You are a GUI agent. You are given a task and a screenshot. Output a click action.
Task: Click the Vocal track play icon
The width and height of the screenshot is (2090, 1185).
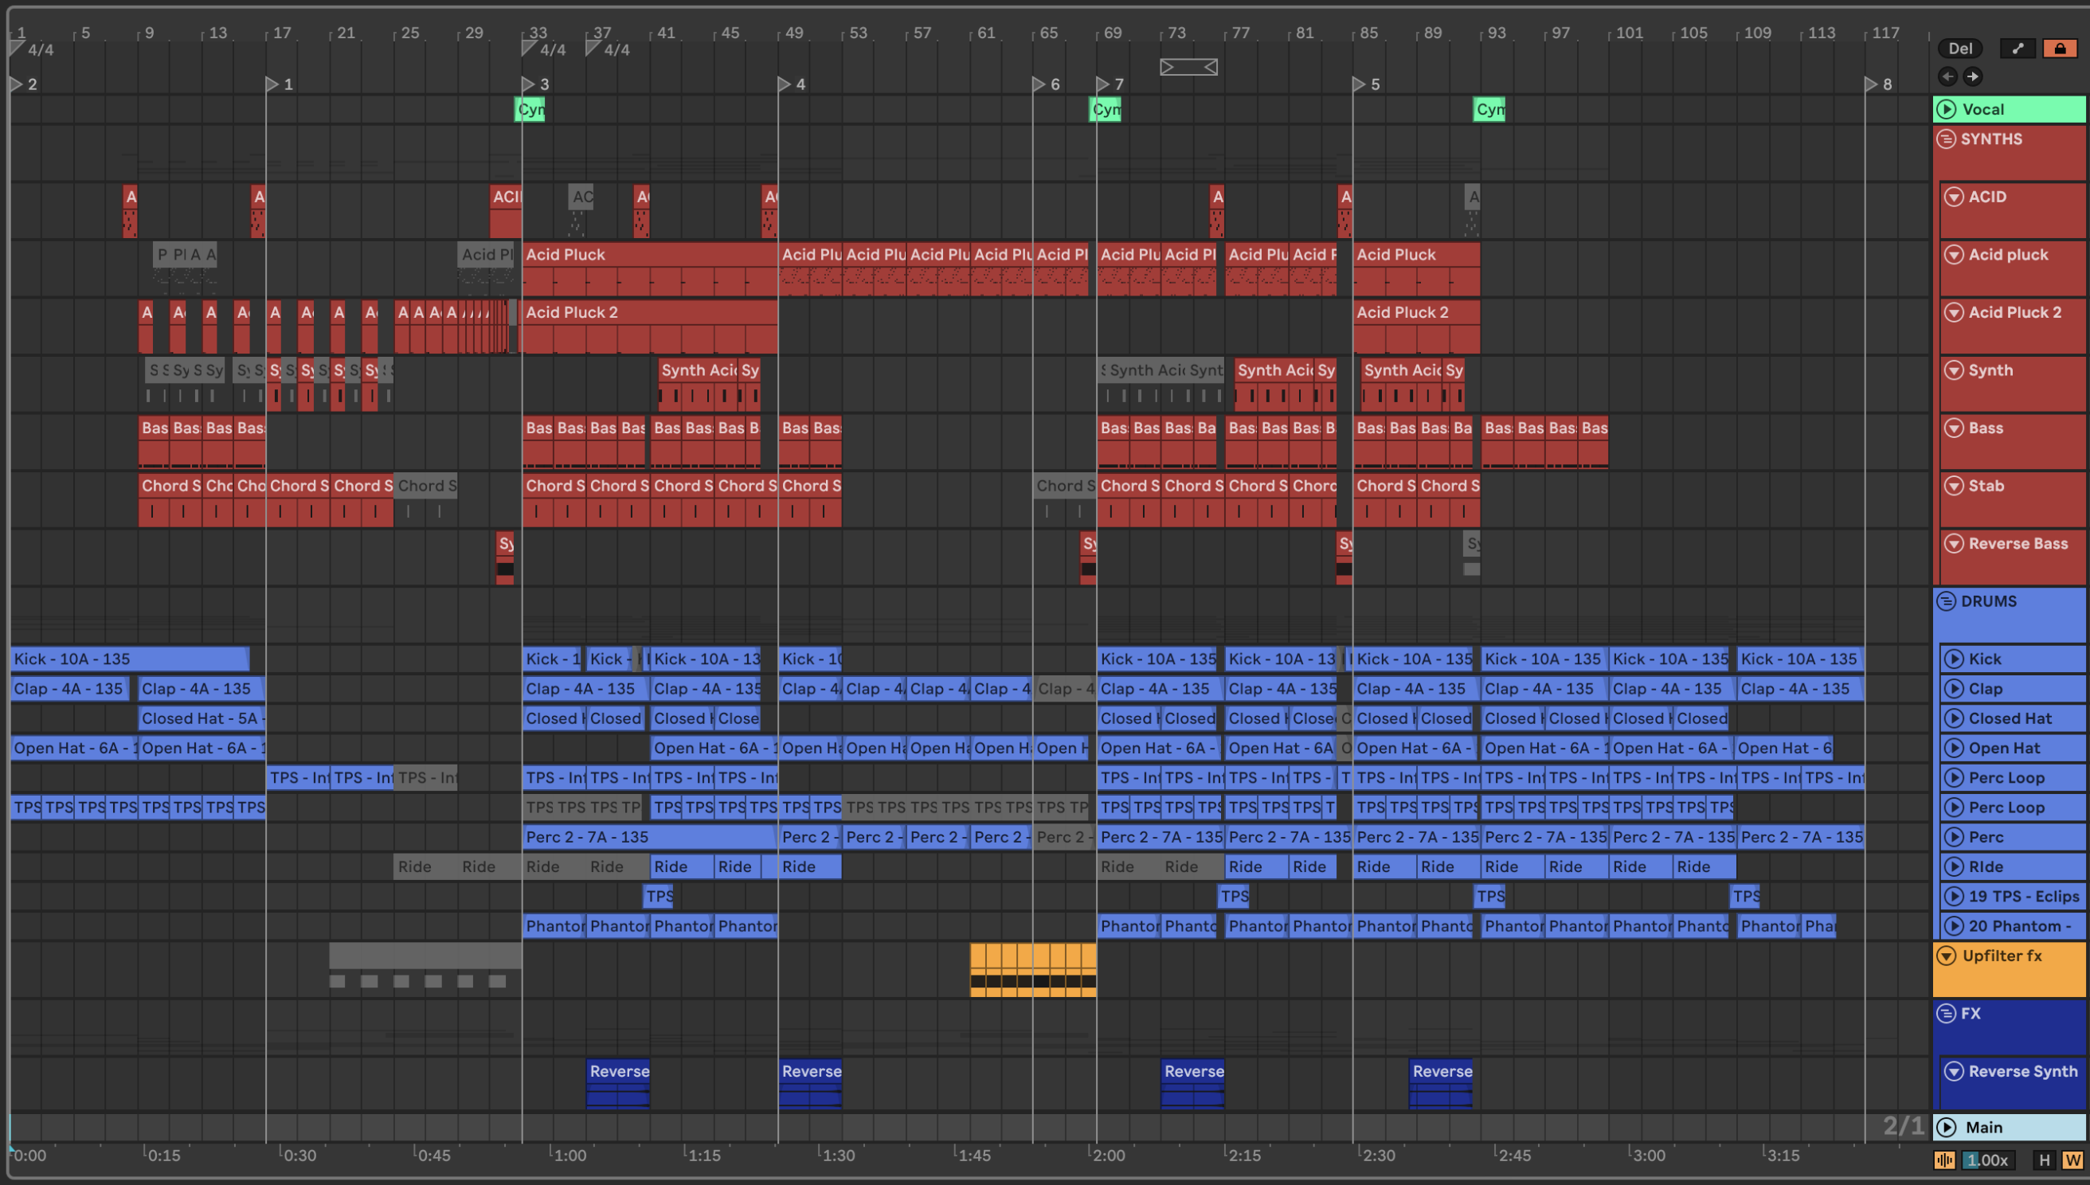[1947, 109]
